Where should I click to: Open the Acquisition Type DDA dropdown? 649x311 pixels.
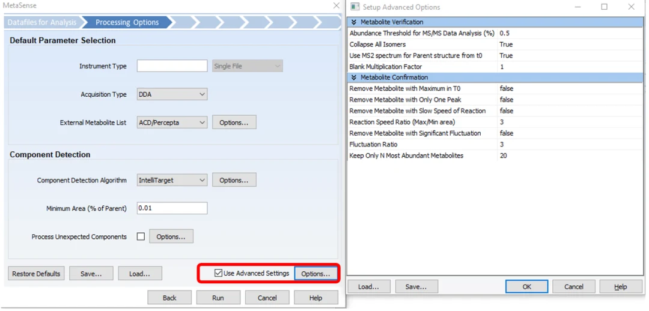(172, 94)
